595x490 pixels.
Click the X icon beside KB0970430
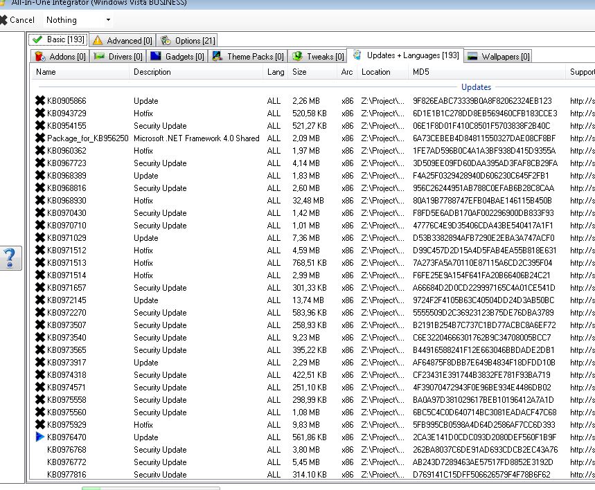40,212
